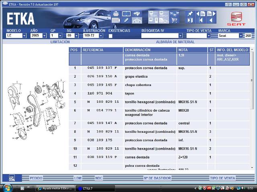Click the BÚSQUEDA IV input field
The width and height of the screenshot is (257, 192).
coord(160,36)
